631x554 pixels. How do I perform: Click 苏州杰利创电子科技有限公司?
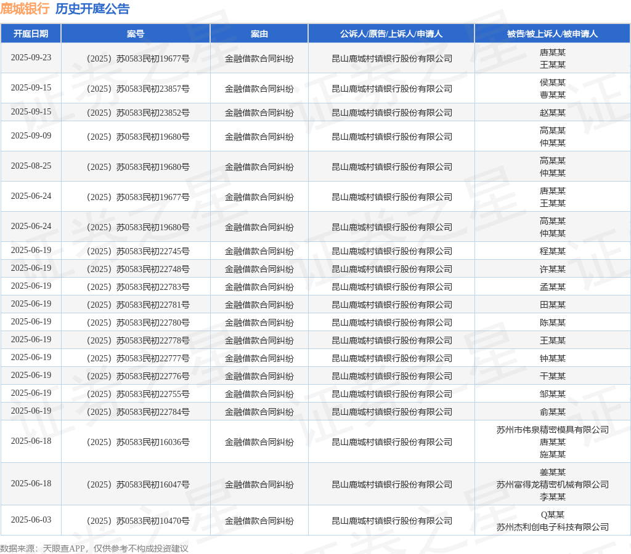click(x=553, y=527)
